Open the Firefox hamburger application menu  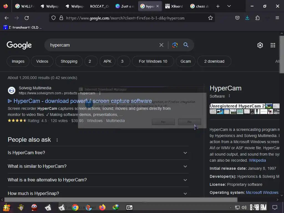[277, 18]
